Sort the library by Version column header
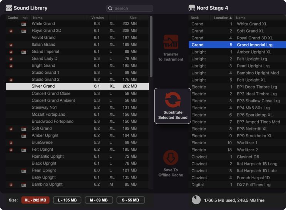 98,18
